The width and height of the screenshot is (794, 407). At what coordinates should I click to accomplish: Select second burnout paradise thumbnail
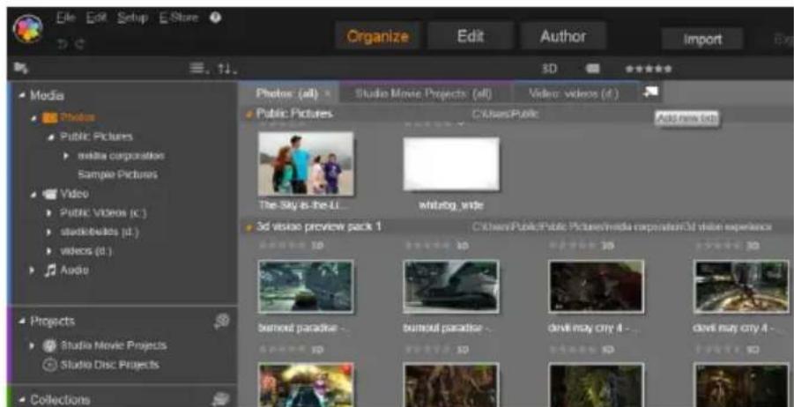click(x=451, y=286)
